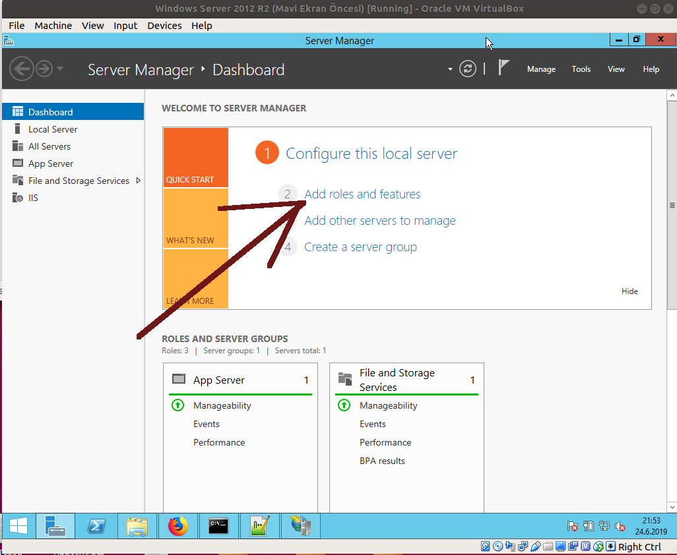
Task: Open Manageability in the App Server tile
Action: (x=222, y=405)
